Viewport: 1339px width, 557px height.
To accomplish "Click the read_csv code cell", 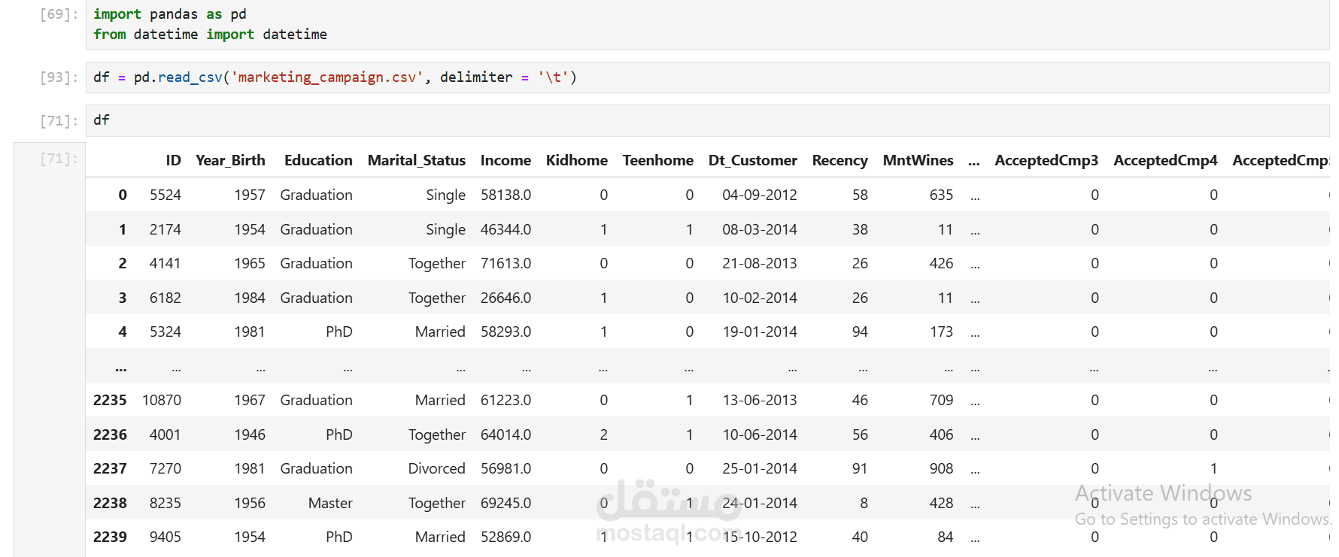I will point(707,77).
